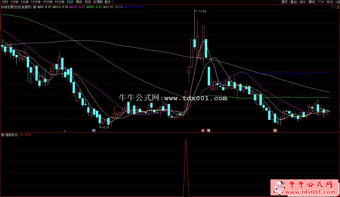Expand the 更多 periods menu

109,2
